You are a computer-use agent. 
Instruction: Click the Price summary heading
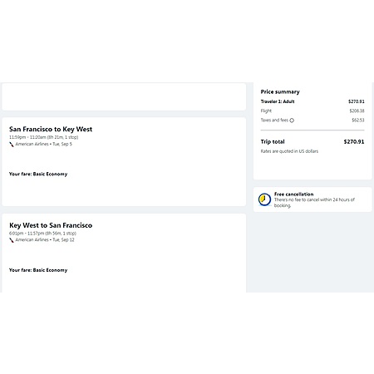[280, 91]
